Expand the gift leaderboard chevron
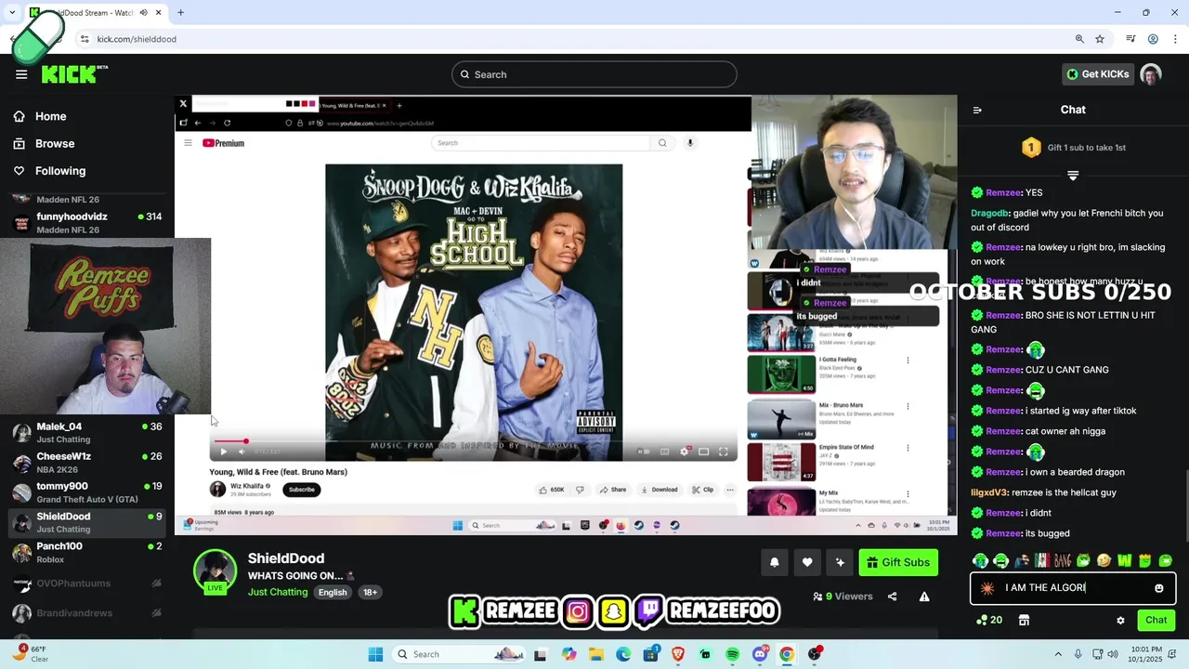The image size is (1189, 669). [x=1073, y=175]
